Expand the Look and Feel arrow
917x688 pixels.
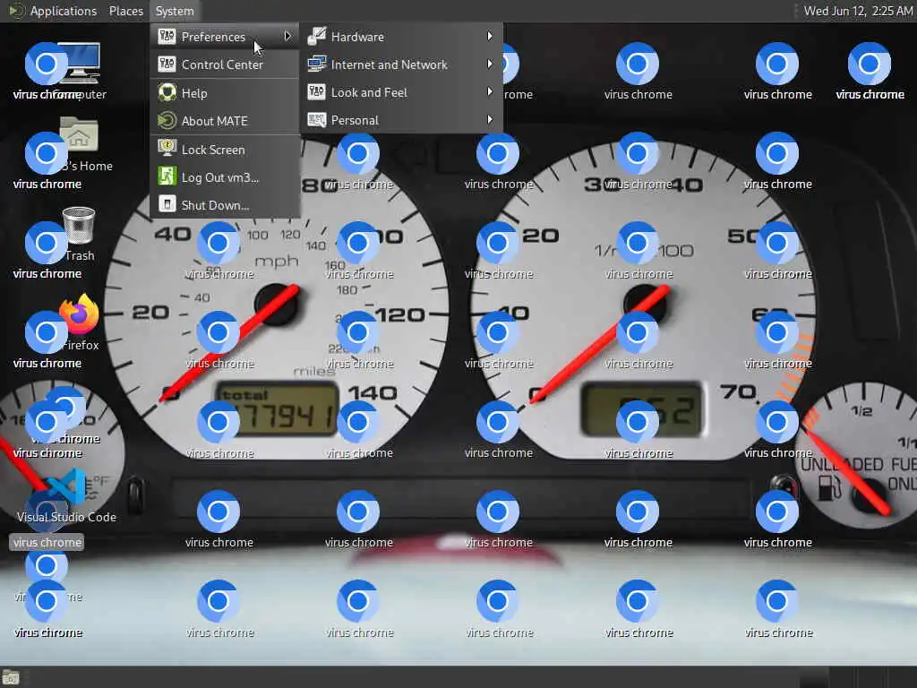click(490, 92)
